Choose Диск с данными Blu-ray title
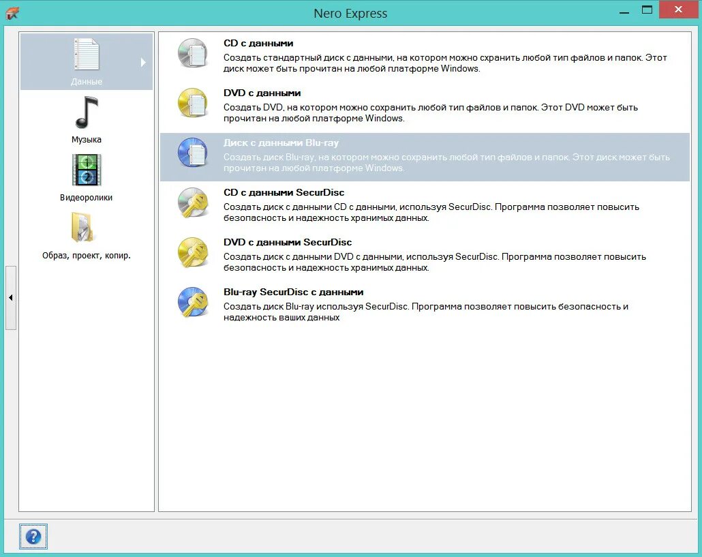Viewport: 702px width, 557px height. 281,143
